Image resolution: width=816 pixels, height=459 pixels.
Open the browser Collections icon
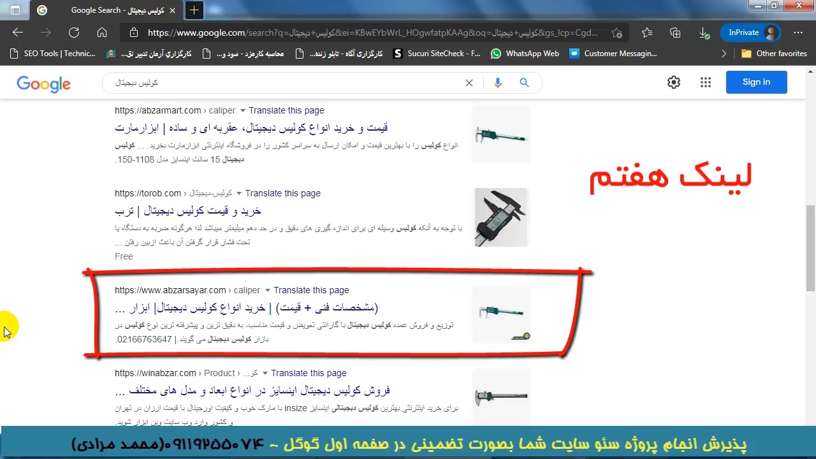[x=675, y=33]
